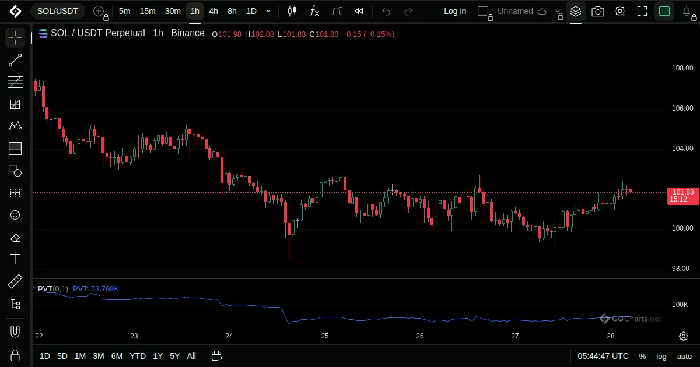Toggle logarithmic scale with log button

click(661, 356)
